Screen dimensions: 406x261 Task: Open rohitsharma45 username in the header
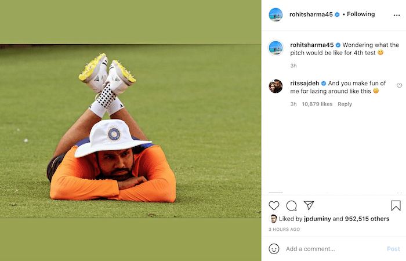tap(311, 14)
